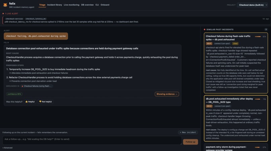The height and width of the screenshot is (151, 271).
Task: Switch to the Onboard tab
Action: [105, 5]
